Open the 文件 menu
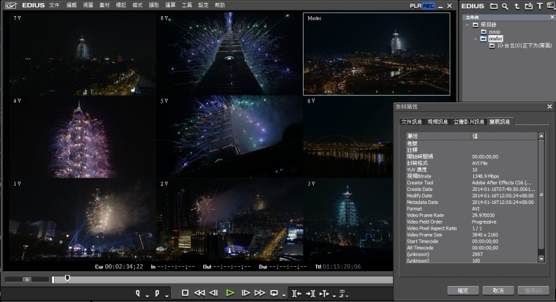Screen dimensions: 556x302 pyautogui.click(x=55, y=5)
